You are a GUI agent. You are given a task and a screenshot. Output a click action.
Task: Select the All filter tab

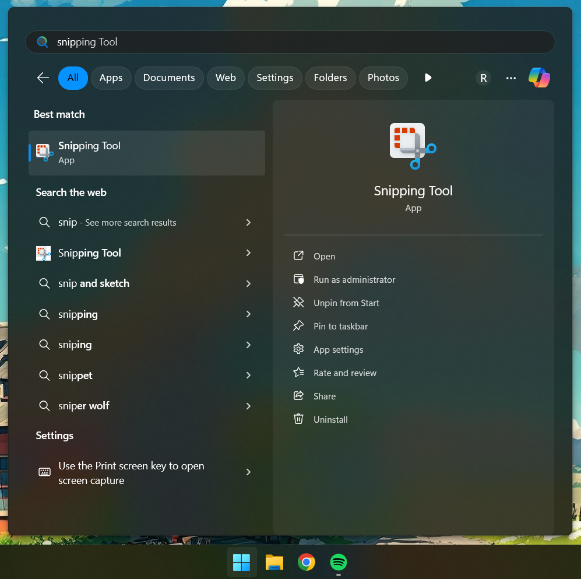tap(73, 78)
